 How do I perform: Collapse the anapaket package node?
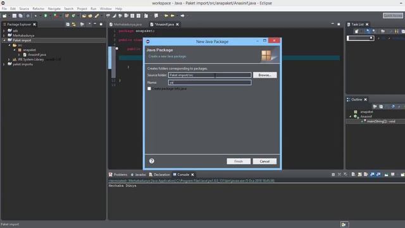click(x=14, y=50)
